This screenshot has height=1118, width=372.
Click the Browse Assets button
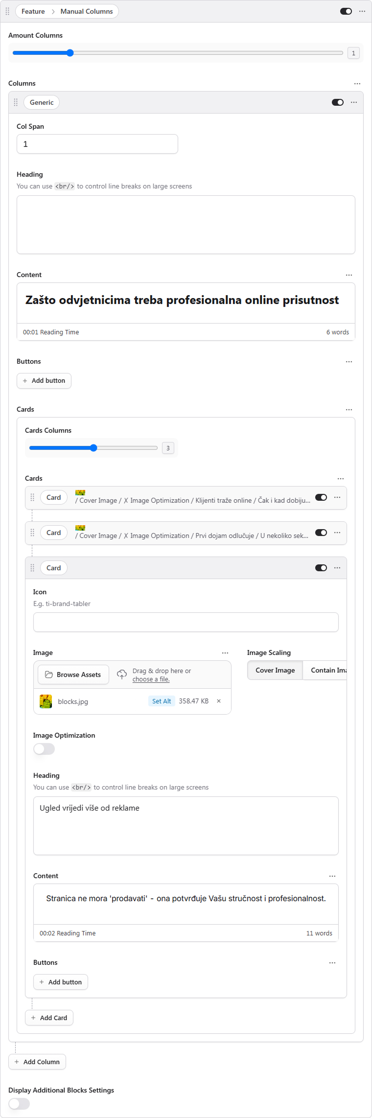73,675
